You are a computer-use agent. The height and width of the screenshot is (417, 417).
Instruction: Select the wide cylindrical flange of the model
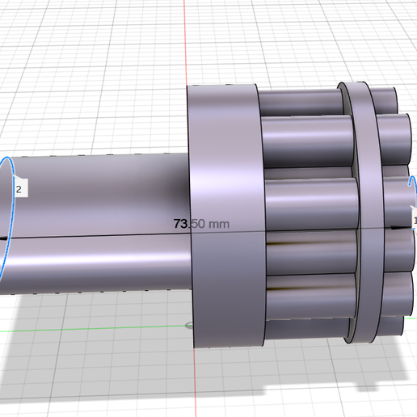pyautogui.click(x=228, y=216)
